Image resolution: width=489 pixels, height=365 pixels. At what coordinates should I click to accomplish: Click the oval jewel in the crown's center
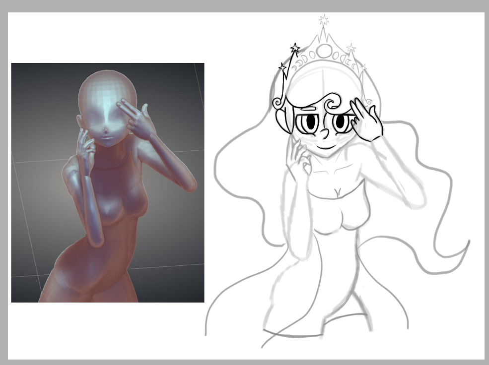[x=325, y=50]
